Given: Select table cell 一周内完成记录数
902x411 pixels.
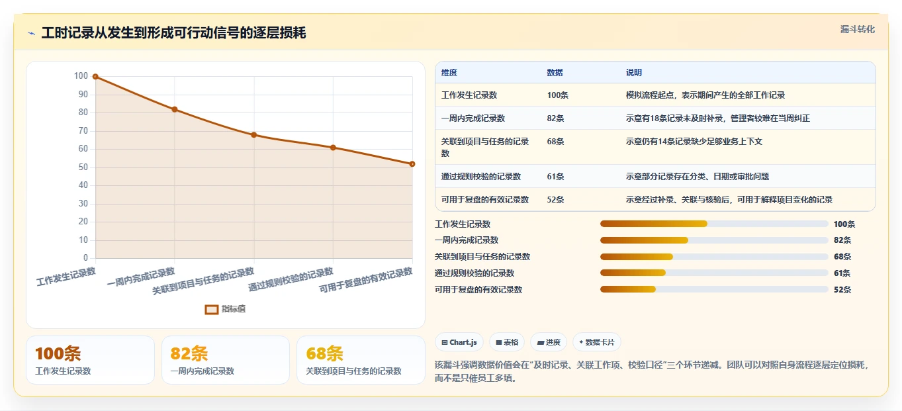Looking at the screenshot, I should click(x=473, y=118).
